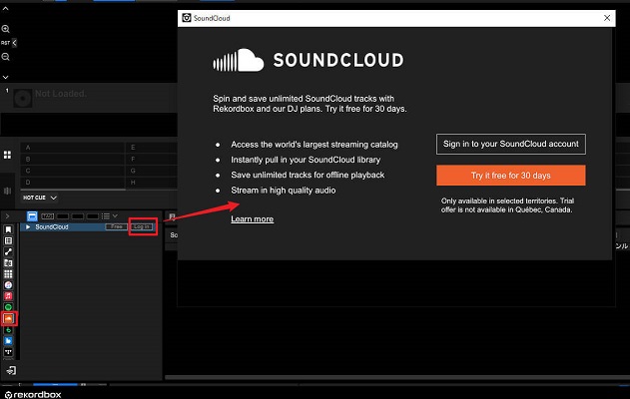Viewport: 630px width, 399px height.
Task: Click the horizontal scrollbar below the track list
Action: [397, 377]
